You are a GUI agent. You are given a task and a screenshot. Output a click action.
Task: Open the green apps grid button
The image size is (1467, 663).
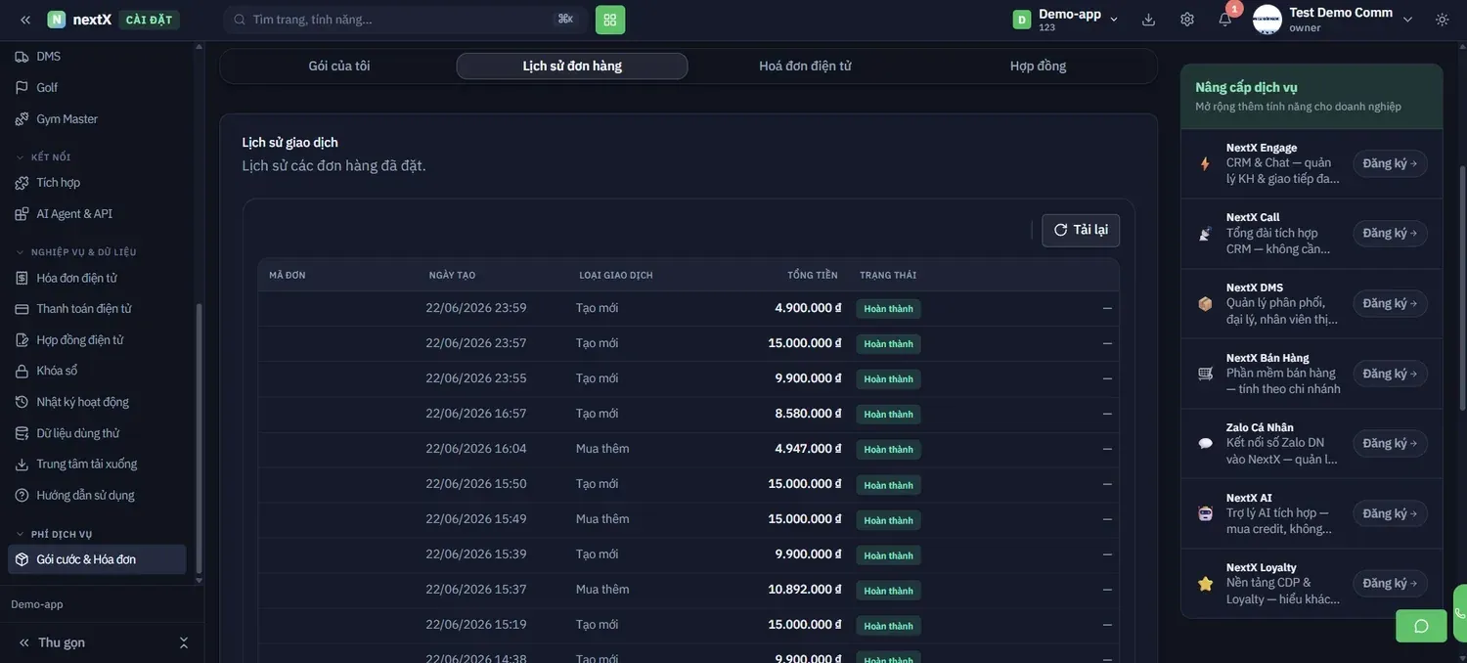610,20
